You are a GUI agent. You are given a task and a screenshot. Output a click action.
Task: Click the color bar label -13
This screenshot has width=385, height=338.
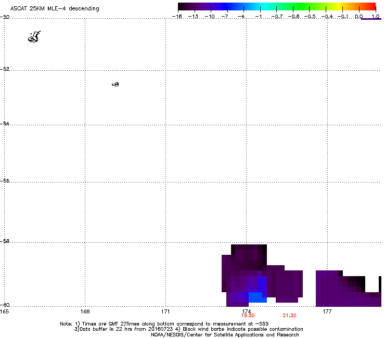pos(192,17)
